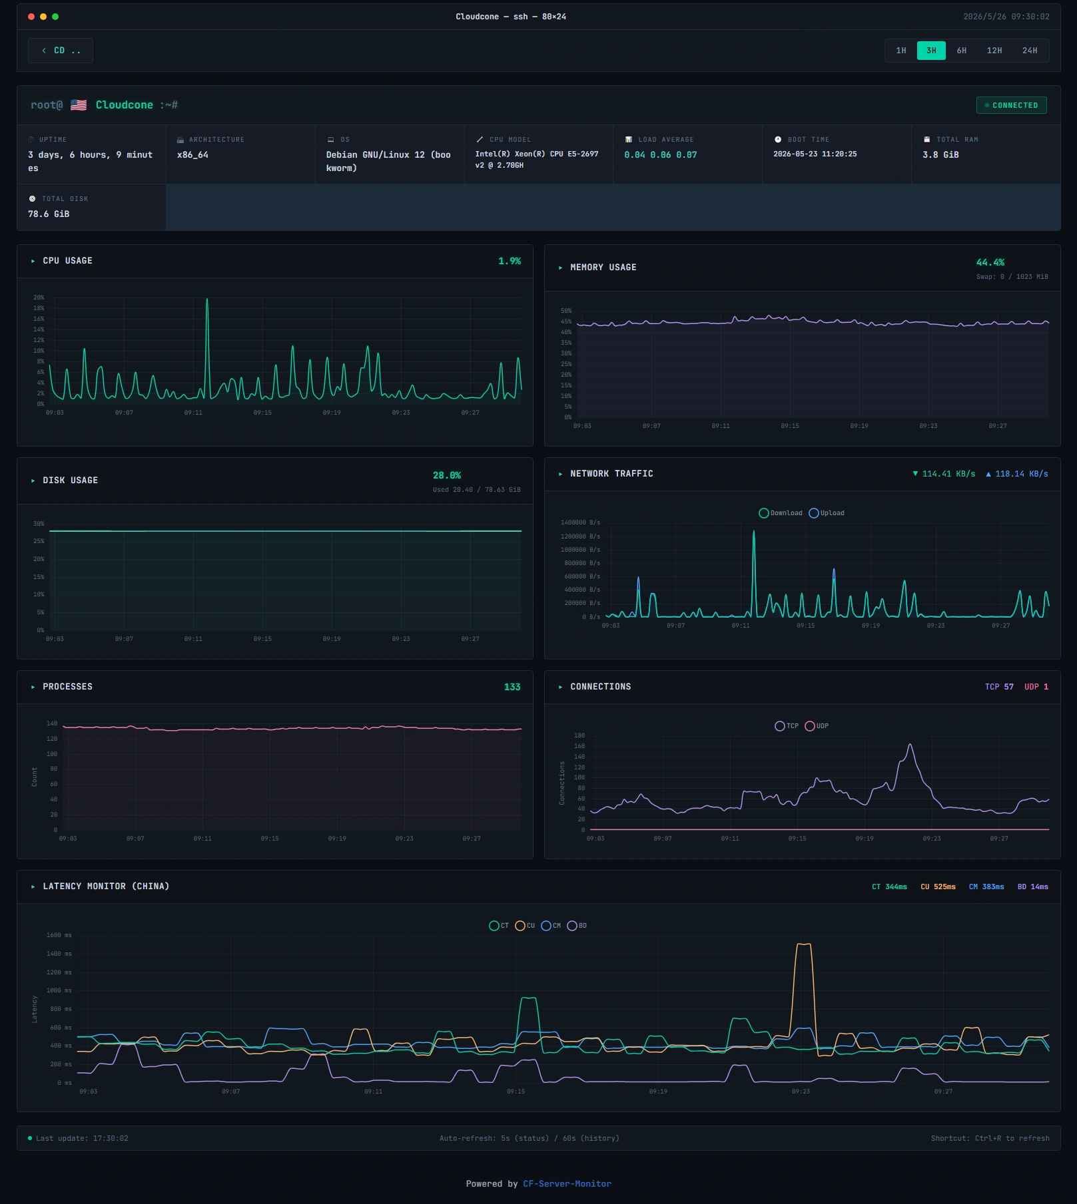
Task: Click the architecture chip icon
Action: coord(180,140)
